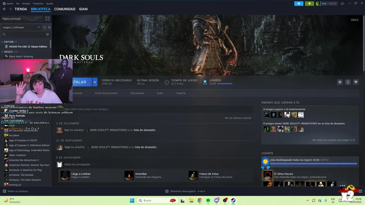Open File Explorer from the taskbar
Screen dimensions: 365x205
coord(191,200)
